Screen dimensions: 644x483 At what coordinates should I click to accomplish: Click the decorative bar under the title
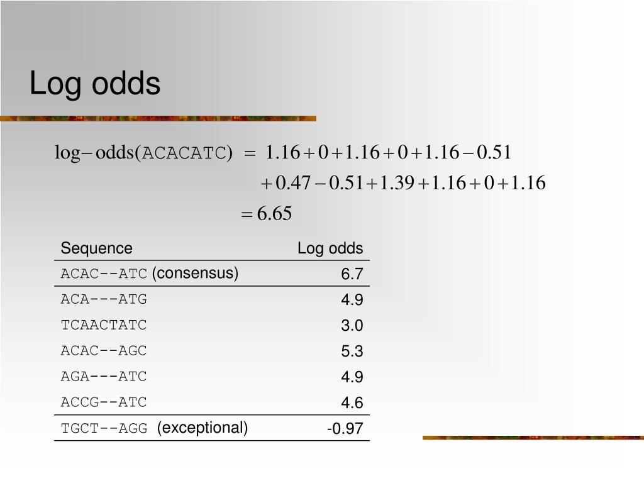[158, 119]
